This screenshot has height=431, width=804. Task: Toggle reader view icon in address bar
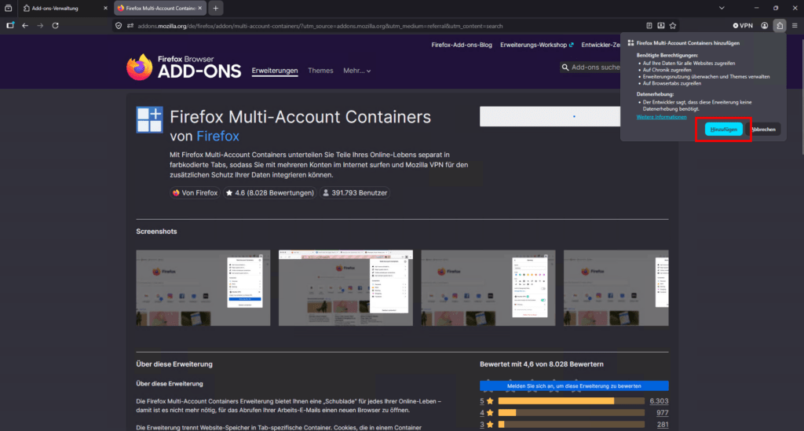[x=649, y=26]
